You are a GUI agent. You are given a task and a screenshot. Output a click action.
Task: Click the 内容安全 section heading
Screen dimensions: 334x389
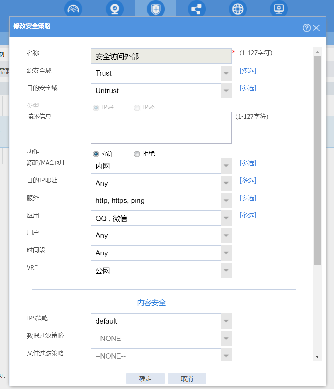click(x=151, y=303)
